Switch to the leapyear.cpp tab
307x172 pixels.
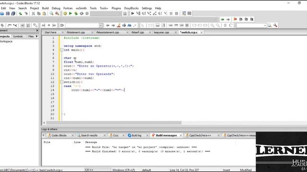point(161,32)
